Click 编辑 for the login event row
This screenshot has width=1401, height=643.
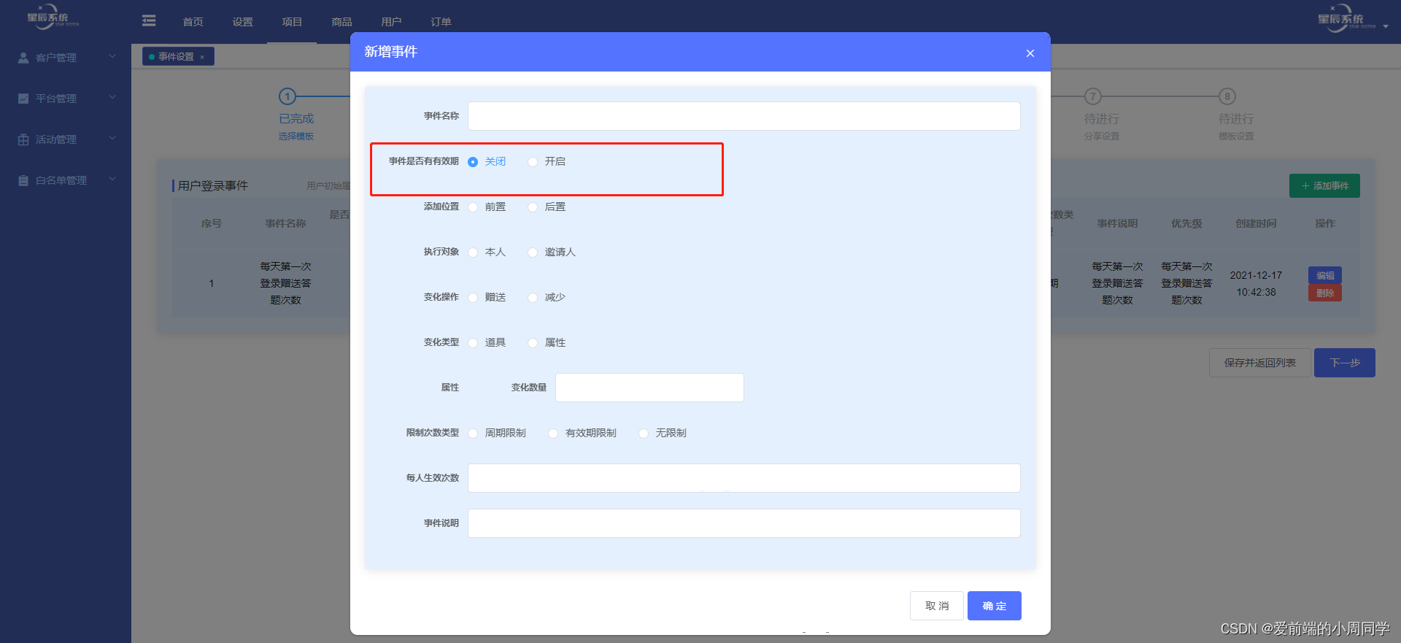pyautogui.click(x=1325, y=275)
